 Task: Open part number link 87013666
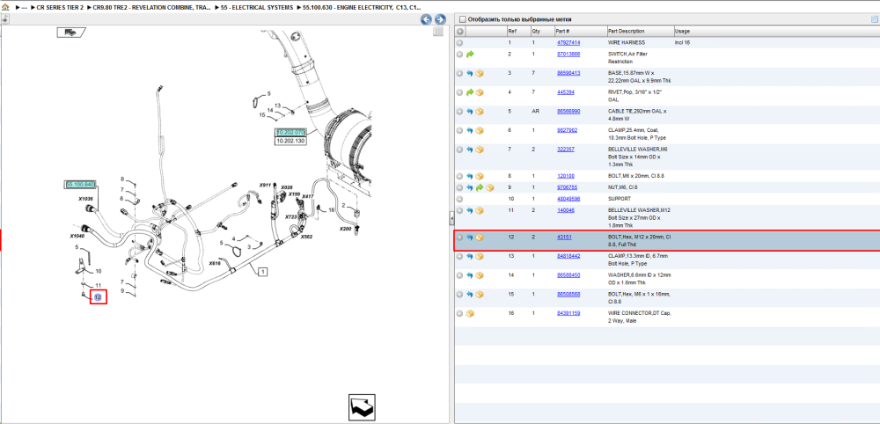(568, 55)
